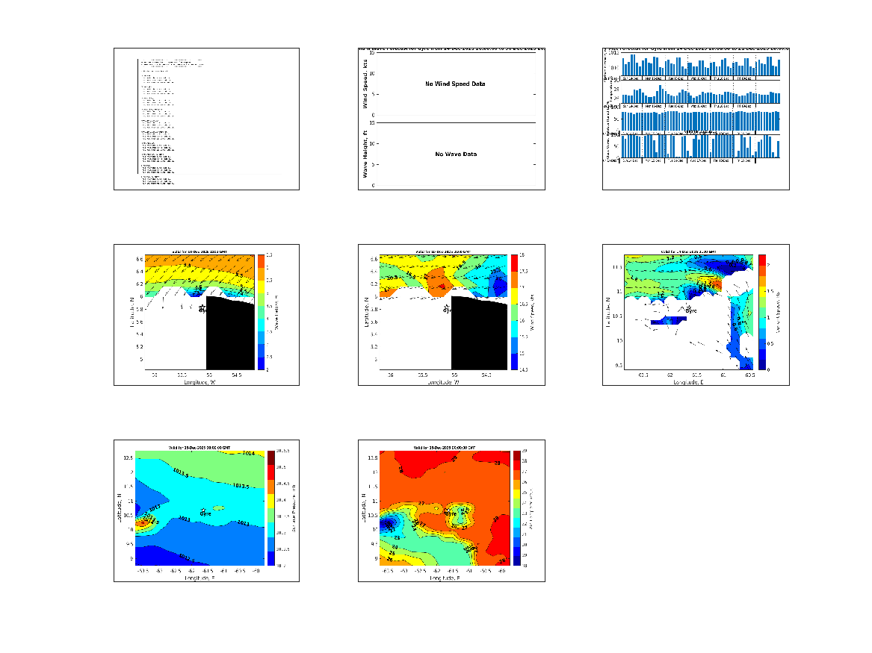
Task: Click Gyre location marker on surface pressure map
Action: click(x=204, y=510)
